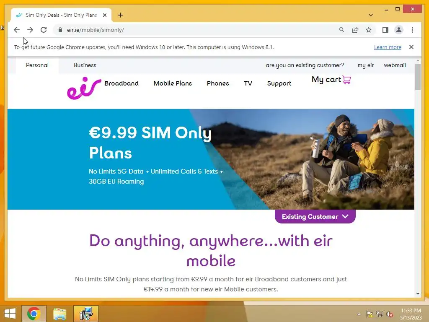Open the tab search chevron
Viewport: 429px width, 322px height.
click(x=371, y=15)
